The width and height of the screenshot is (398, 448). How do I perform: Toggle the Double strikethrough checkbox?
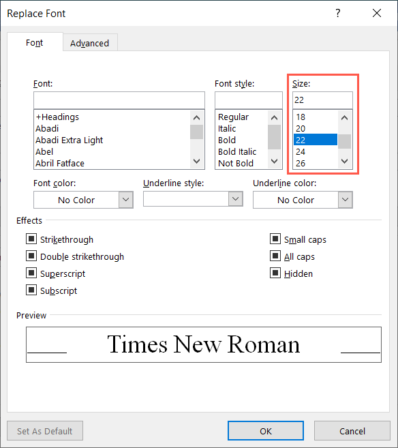(x=31, y=256)
